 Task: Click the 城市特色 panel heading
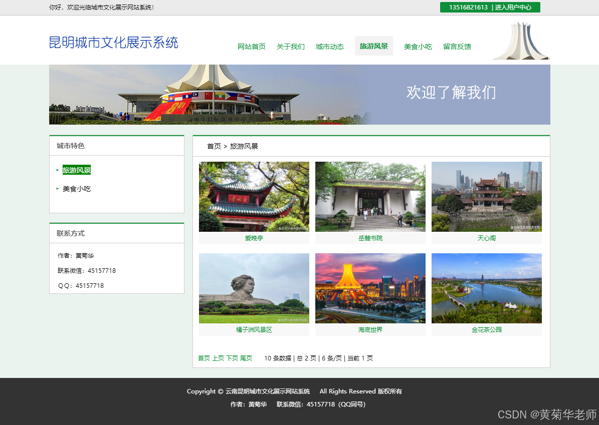coord(71,146)
